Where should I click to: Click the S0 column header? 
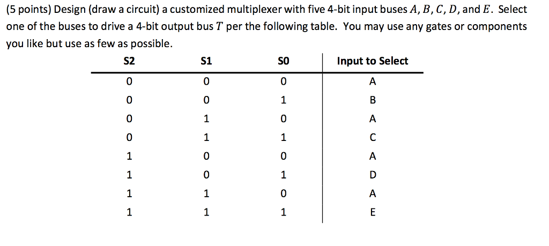pos(283,61)
